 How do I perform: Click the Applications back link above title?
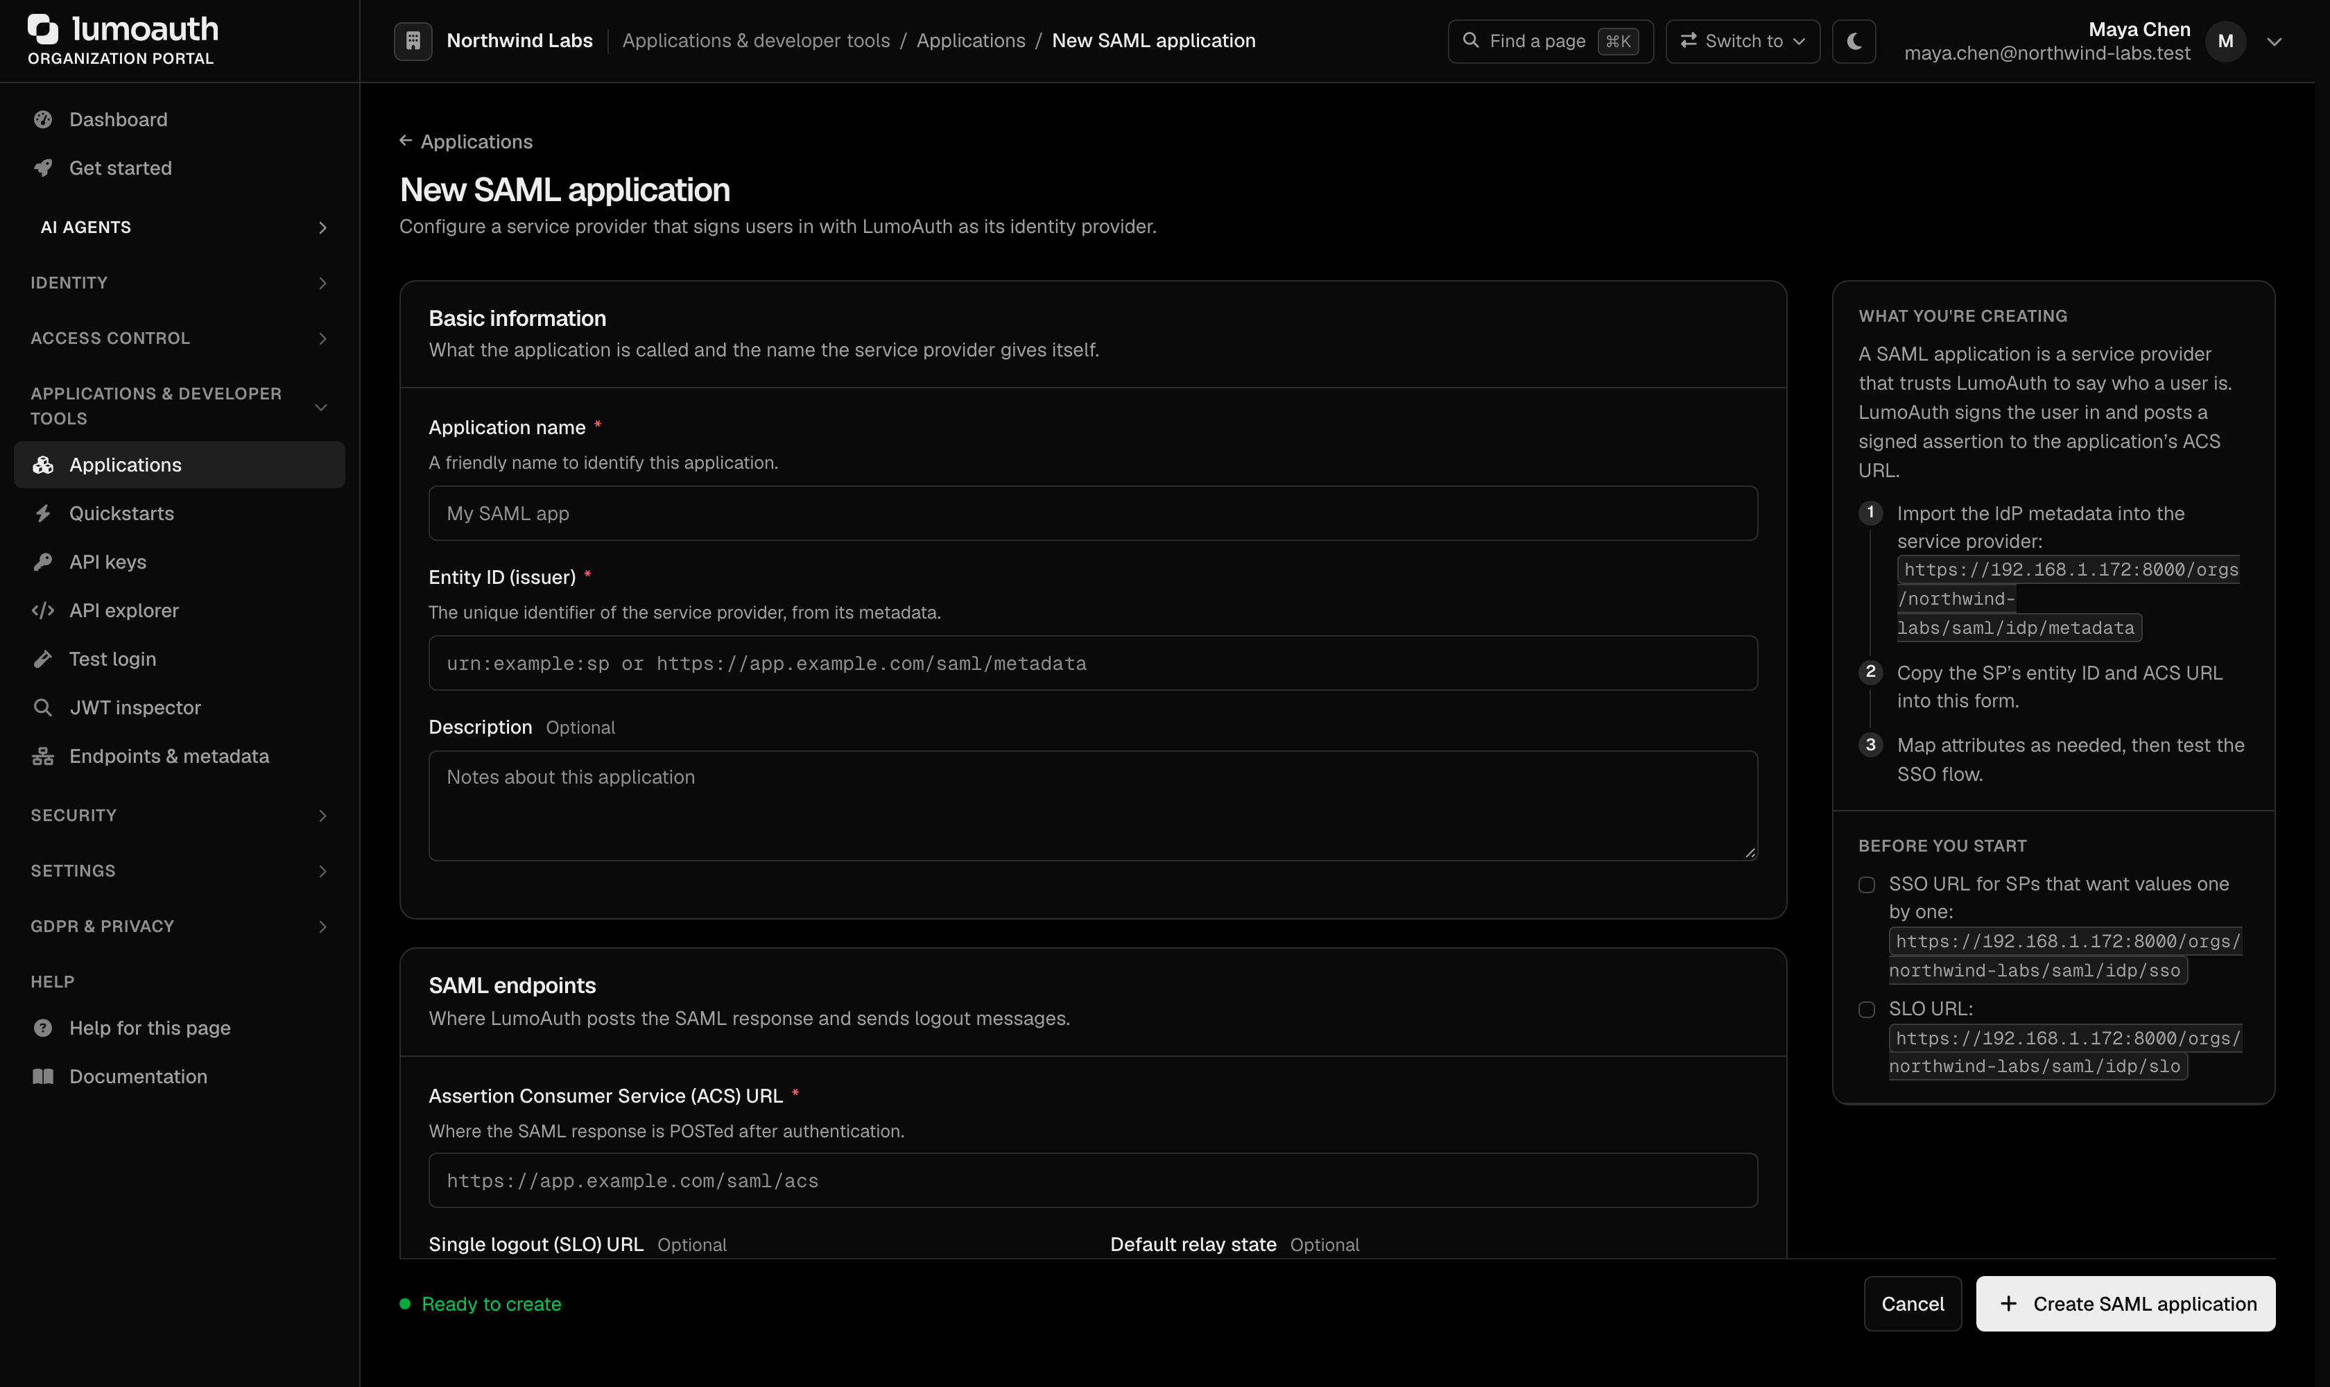click(467, 141)
